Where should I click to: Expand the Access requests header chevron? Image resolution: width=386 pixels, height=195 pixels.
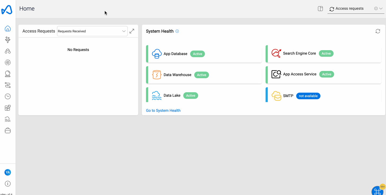tap(381, 8)
